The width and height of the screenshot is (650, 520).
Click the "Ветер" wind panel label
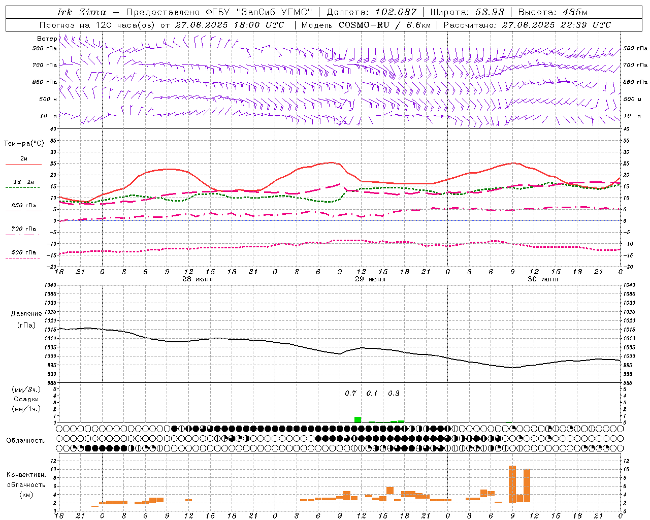pos(47,39)
